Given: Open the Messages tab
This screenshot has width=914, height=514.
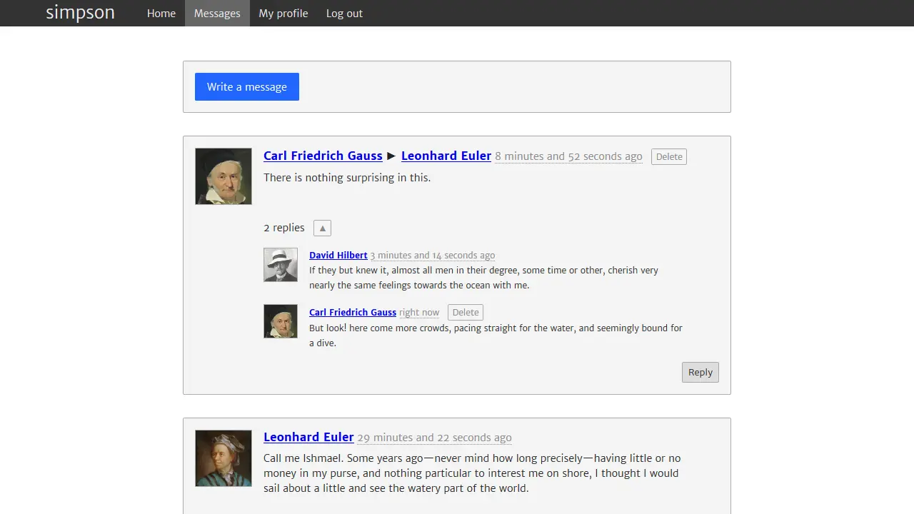Looking at the screenshot, I should pyautogui.click(x=217, y=14).
